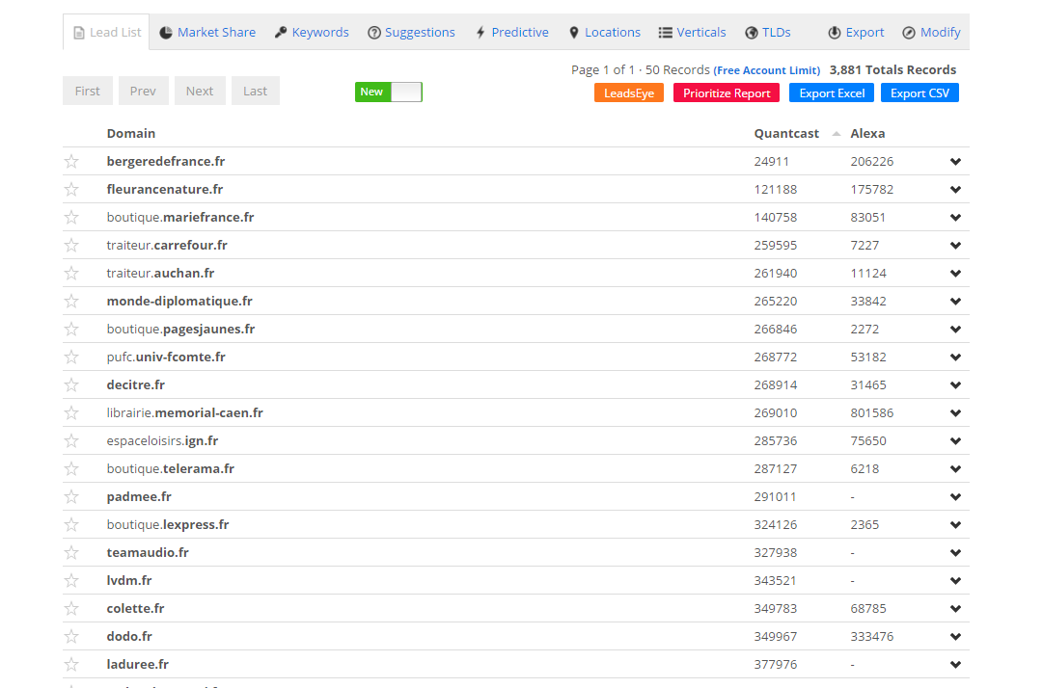Switch to Market Share tab label
The width and height of the screenshot is (1043, 688).
point(216,32)
